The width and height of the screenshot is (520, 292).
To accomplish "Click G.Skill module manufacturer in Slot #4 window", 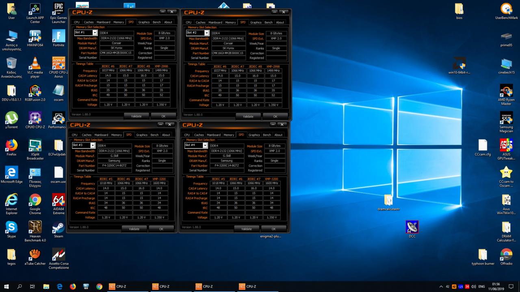I will [x=227, y=156].
